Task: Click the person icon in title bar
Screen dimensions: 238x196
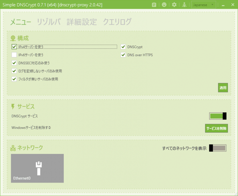Action: coord(184,5)
